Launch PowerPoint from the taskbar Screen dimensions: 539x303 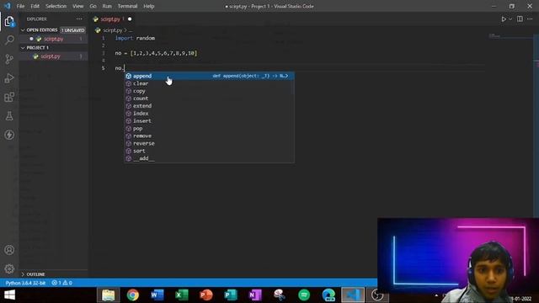(x=206, y=295)
